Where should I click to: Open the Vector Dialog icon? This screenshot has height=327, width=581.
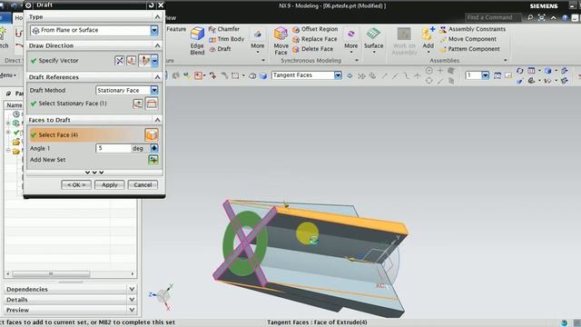(x=131, y=61)
